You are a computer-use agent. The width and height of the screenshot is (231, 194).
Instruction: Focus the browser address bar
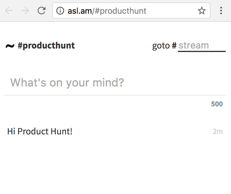pyautogui.click(x=169, y=11)
